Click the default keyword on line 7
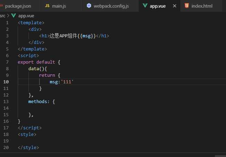226x157 pixels. (45, 62)
